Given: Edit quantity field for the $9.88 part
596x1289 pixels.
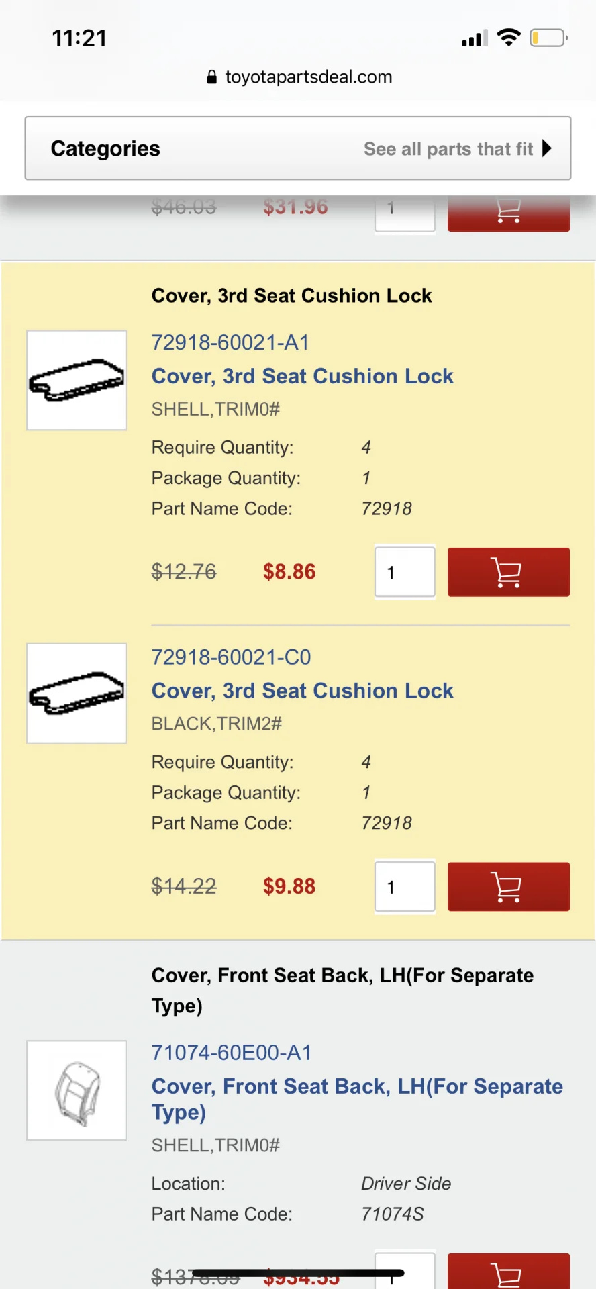Looking at the screenshot, I should [405, 886].
